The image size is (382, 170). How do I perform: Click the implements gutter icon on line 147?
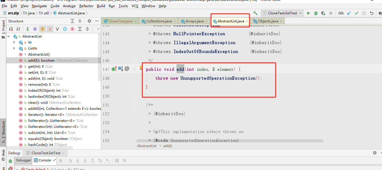[x=114, y=69]
